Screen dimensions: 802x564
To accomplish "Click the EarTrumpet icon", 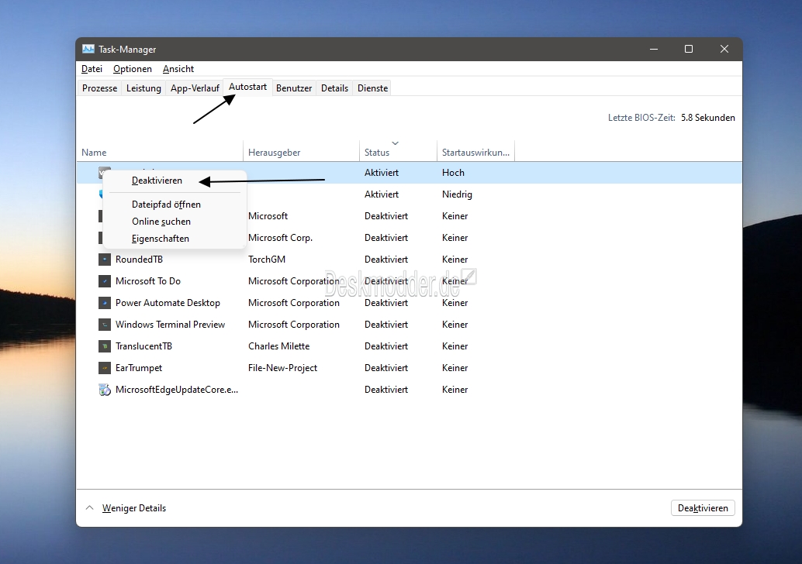I will click(x=105, y=368).
